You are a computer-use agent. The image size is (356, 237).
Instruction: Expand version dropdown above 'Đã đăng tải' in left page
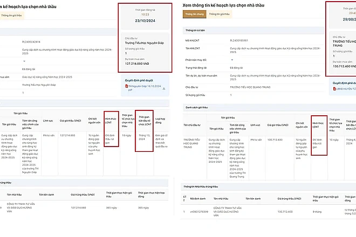(24, 61)
